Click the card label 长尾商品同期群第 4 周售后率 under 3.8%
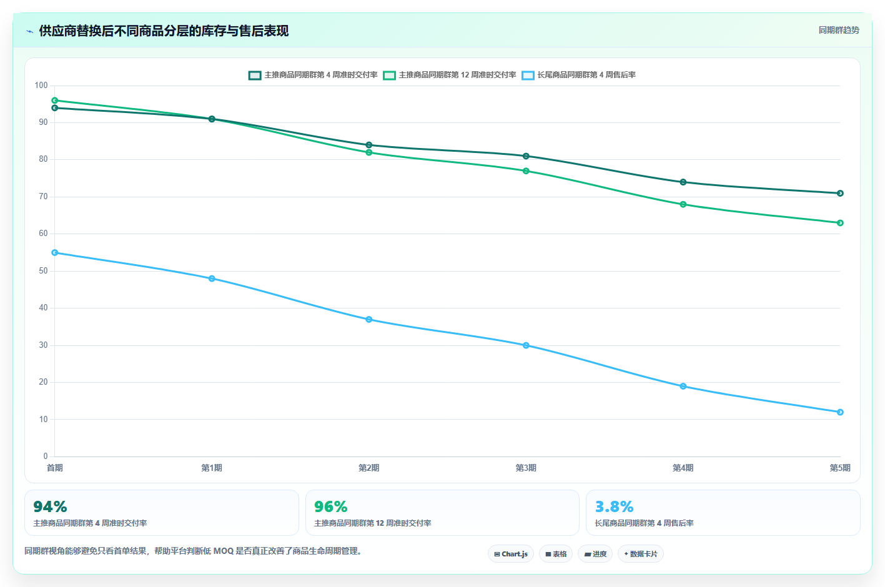 644,523
